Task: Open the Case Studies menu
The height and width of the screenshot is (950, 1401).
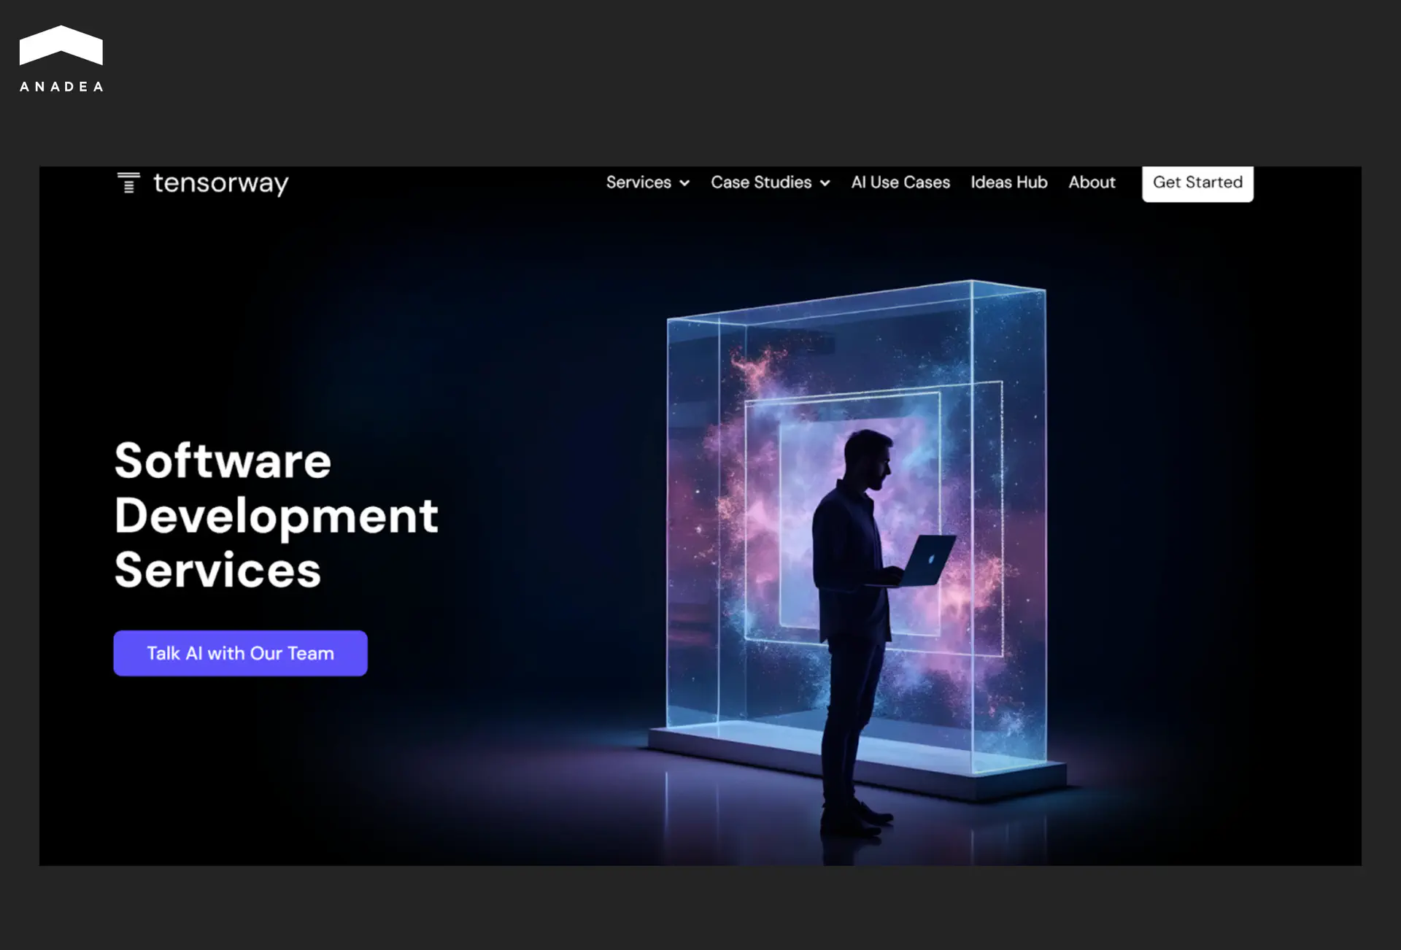Action: pyautogui.click(x=760, y=182)
